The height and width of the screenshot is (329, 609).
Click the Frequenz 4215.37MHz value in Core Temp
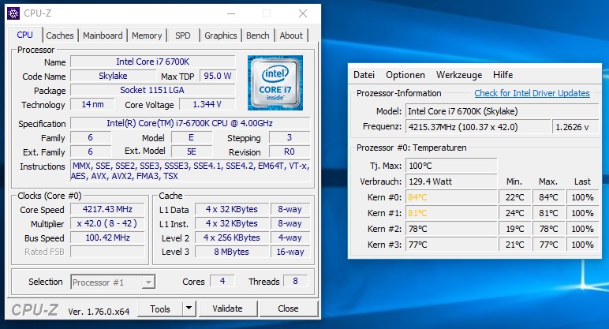point(477,127)
